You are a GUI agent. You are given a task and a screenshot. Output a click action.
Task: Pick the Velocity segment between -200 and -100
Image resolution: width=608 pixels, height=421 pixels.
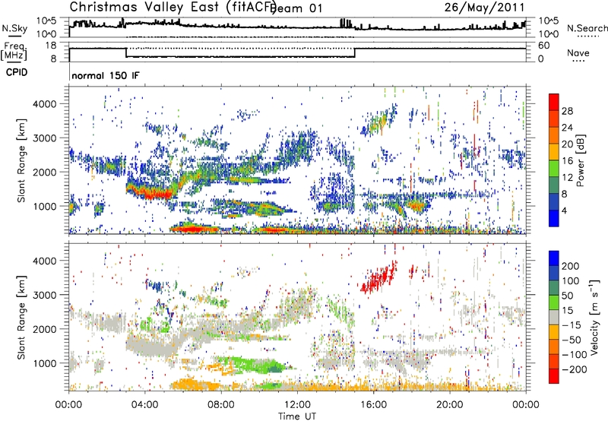(554, 361)
